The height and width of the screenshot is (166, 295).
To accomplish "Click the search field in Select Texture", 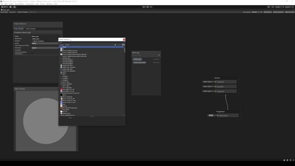I will coord(92,42).
